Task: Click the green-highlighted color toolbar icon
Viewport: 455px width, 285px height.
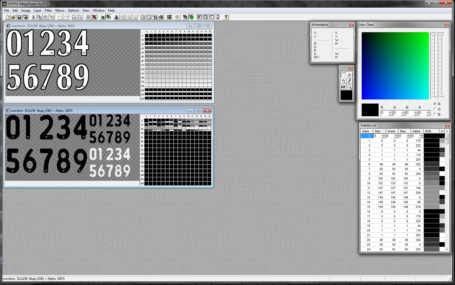Action: 191,17
